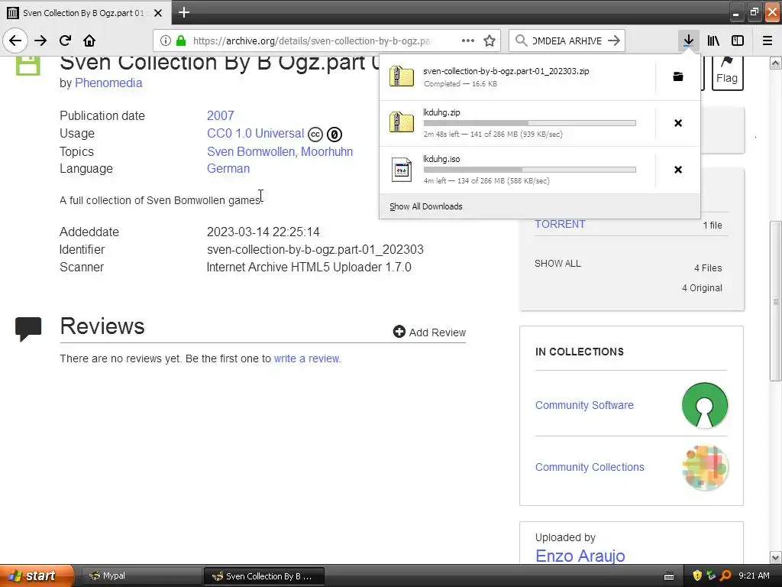The height and width of the screenshot is (587, 782).
Task: Click the page scroll down arrow
Action: coord(776,557)
